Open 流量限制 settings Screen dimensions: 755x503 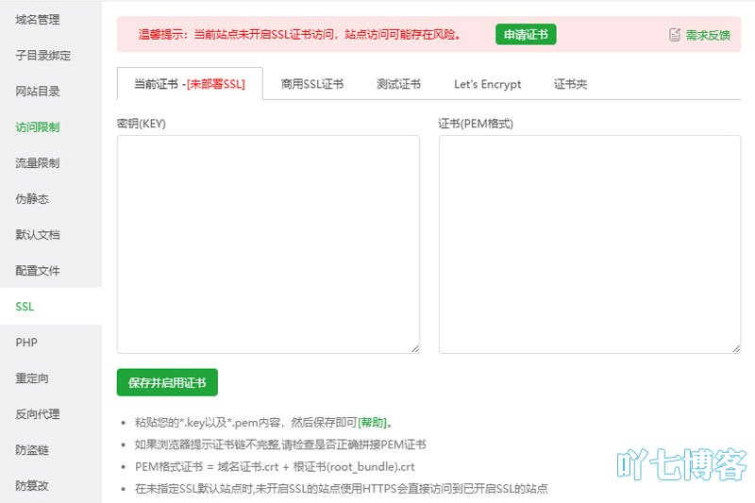pyautogui.click(x=38, y=163)
